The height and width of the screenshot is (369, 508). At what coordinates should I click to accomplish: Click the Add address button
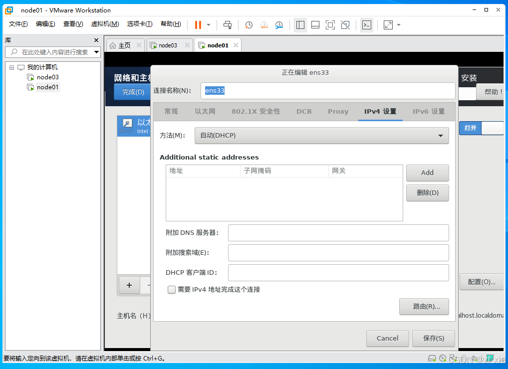tap(427, 173)
